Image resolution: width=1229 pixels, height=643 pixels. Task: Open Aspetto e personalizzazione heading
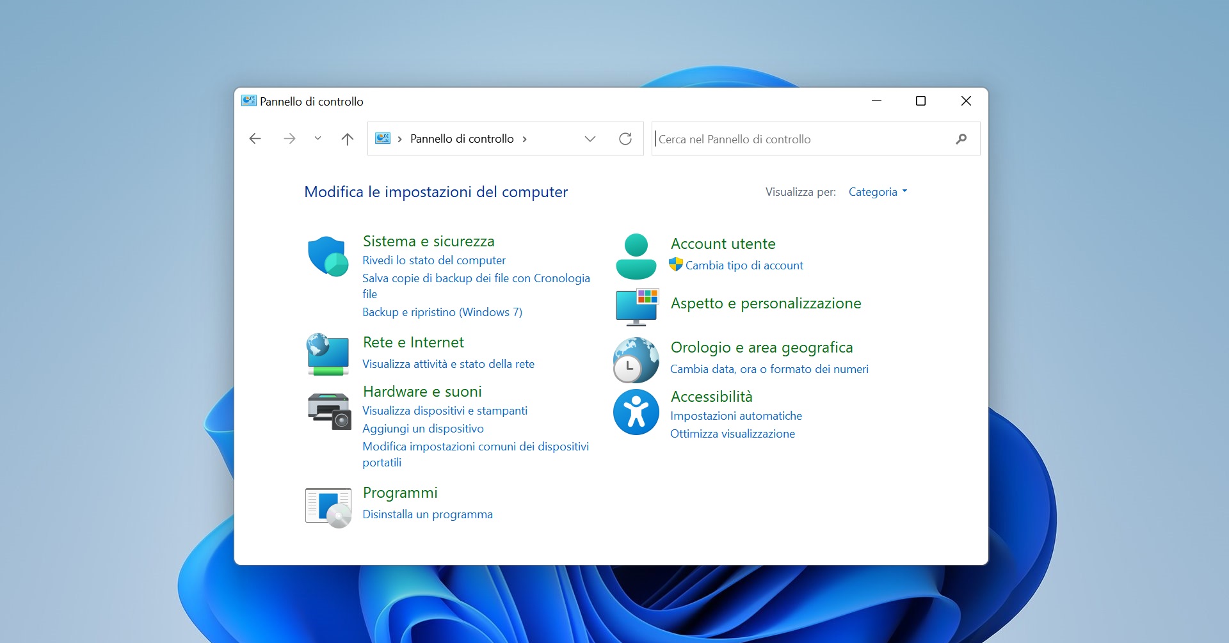(x=766, y=303)
